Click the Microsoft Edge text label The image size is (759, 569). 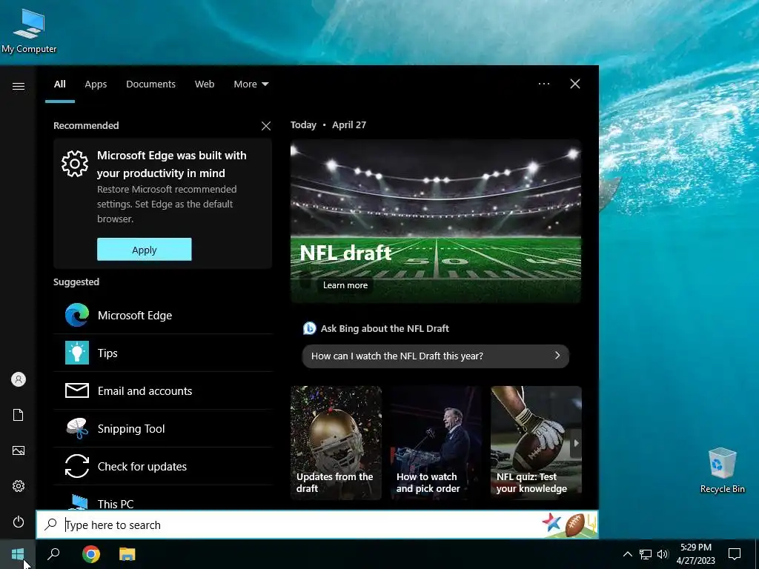[135, 316]
